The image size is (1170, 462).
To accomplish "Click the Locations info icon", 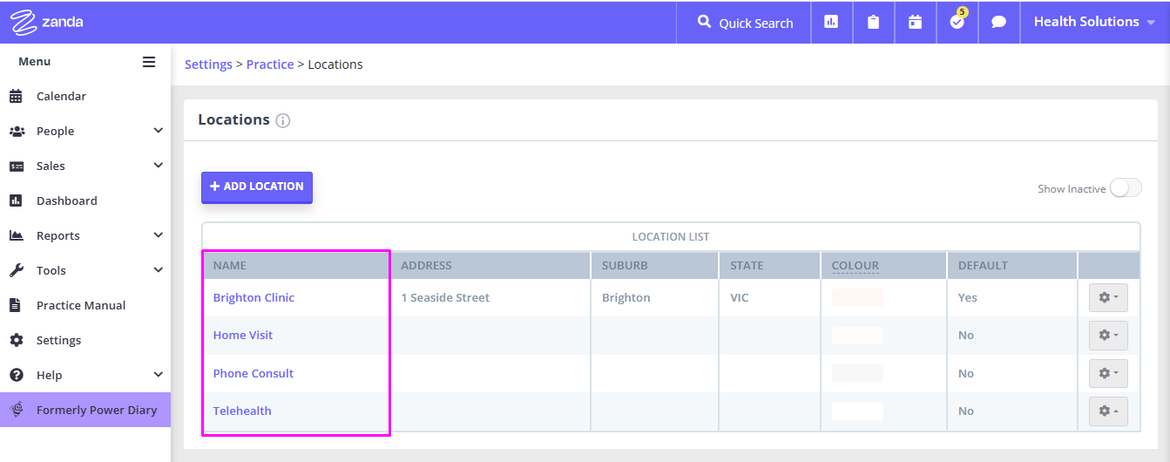I will (x=282, y=121).
